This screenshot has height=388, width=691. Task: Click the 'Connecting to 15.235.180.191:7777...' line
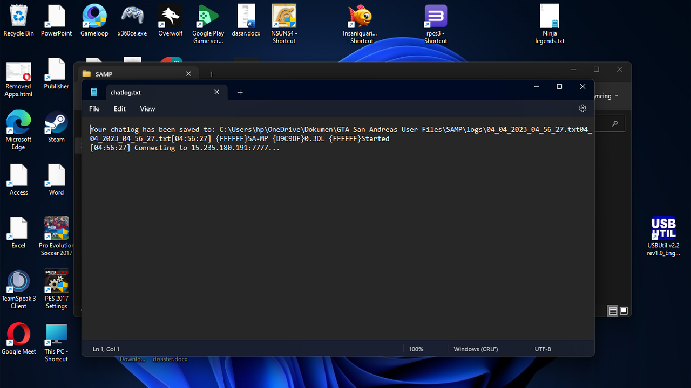pyautogui.click(x=185, y=148)
